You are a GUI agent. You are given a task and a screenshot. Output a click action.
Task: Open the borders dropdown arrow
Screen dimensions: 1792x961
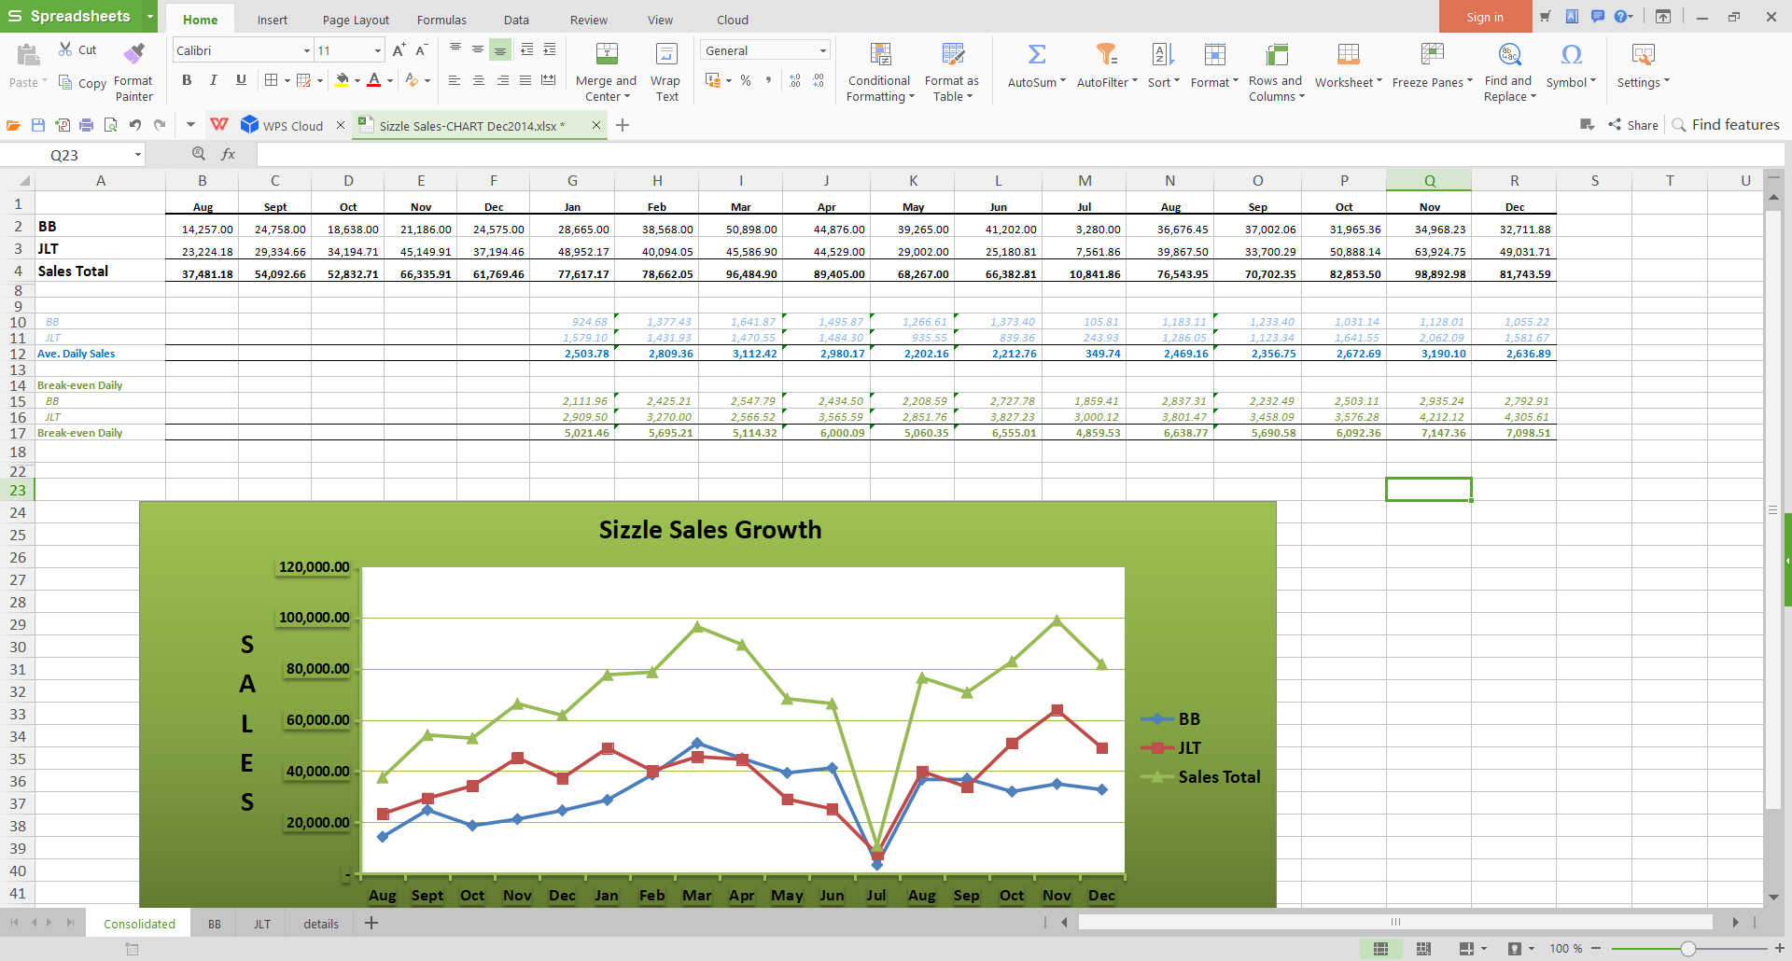coord(287,81)
